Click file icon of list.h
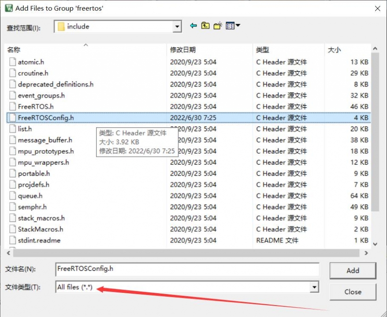 click(x=13, y=129)
